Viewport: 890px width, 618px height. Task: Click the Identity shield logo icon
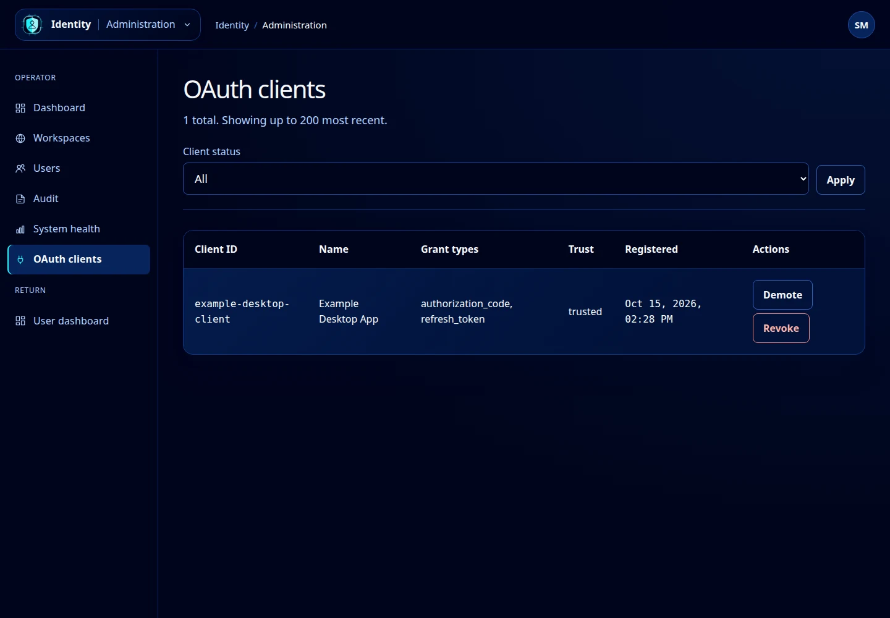point(32,25)
